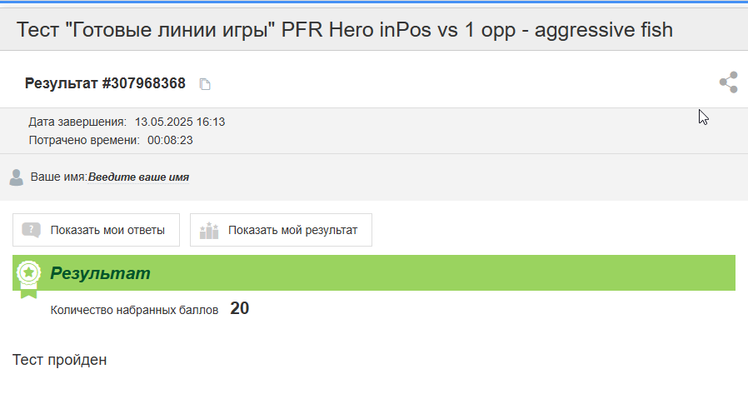Click the award ribbon badge icon
The image size is (748, 414).
pos(28,279)
